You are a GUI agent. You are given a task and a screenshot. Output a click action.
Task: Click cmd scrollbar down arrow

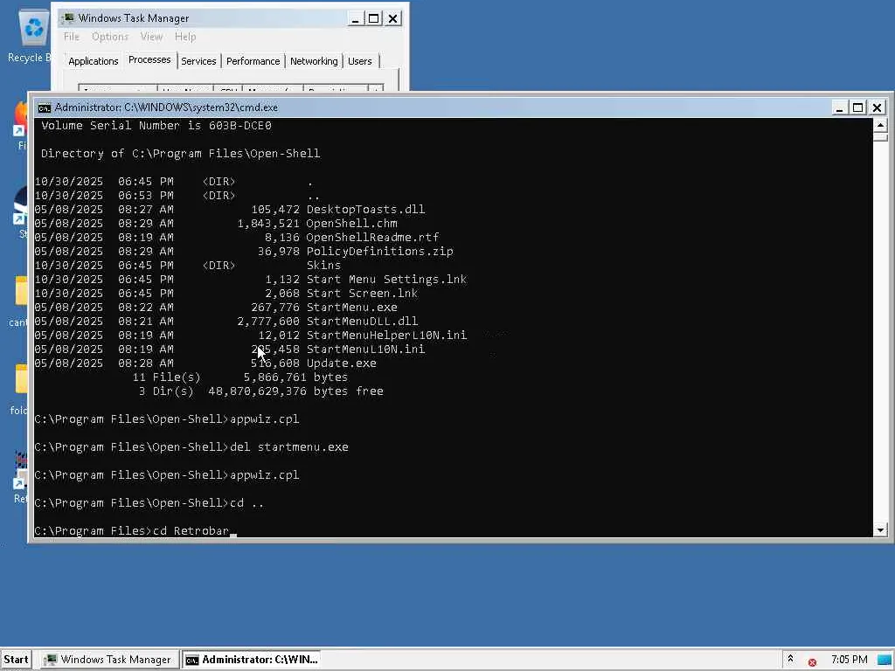point(880,530)
